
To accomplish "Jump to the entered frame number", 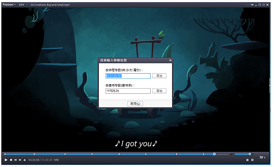I will click(x=159, y=91).
